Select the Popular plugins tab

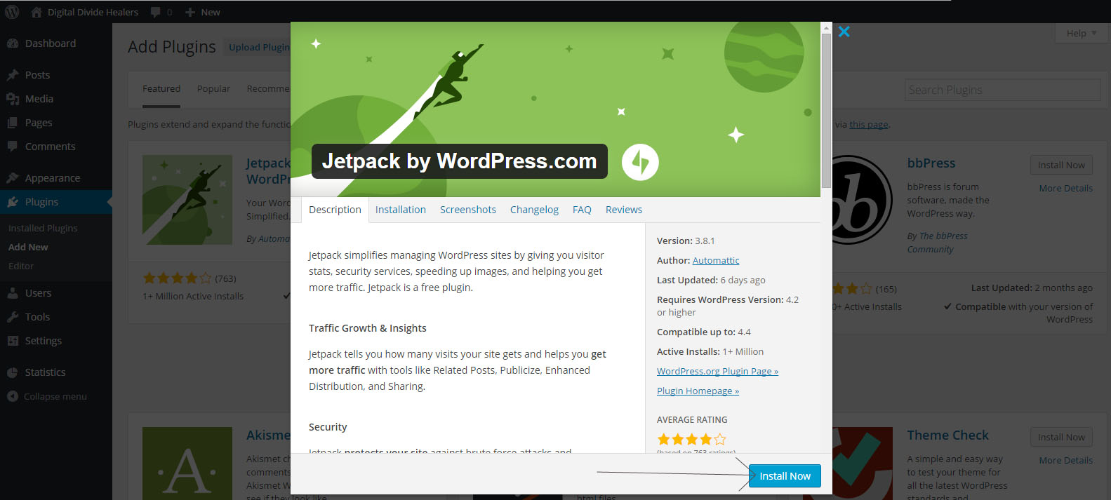(213, 89)
